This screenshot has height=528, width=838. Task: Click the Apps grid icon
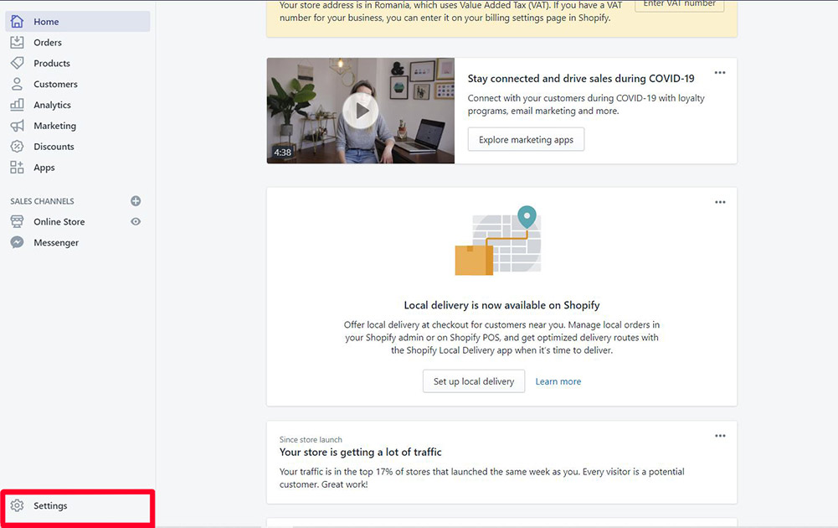[17, 168]
